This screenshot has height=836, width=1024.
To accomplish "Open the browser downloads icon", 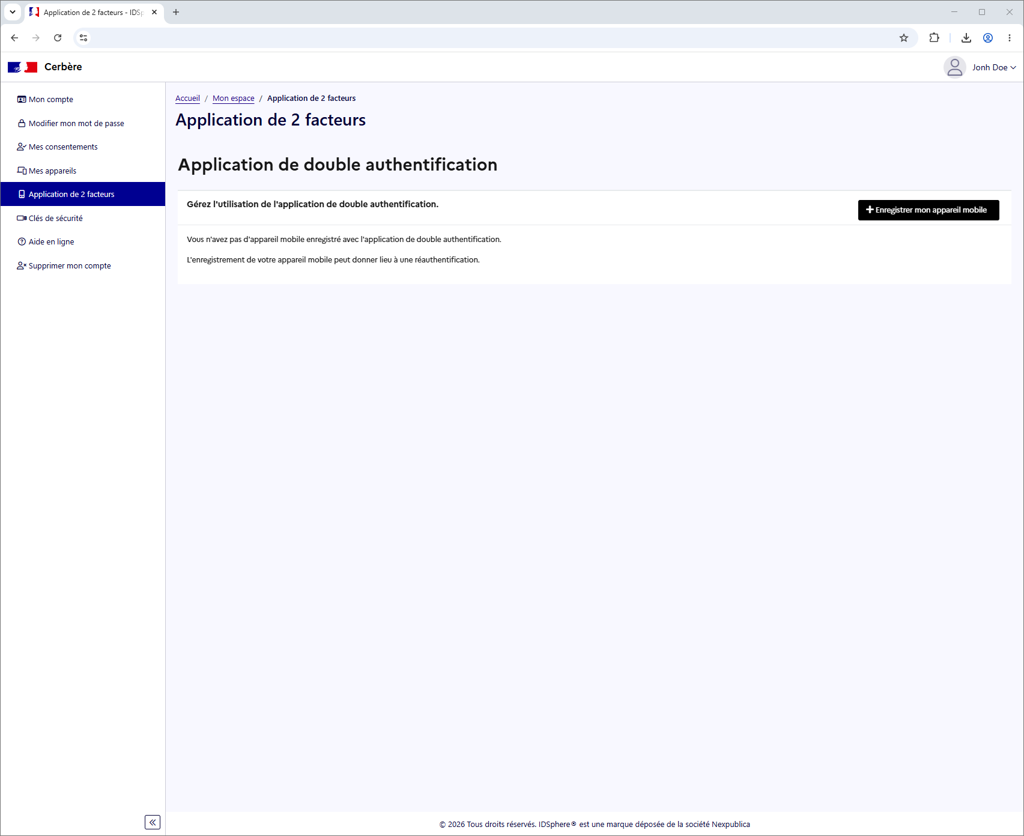I will click(966, 38).
